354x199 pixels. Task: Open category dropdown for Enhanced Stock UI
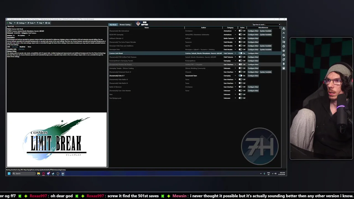tap(235, 72)
